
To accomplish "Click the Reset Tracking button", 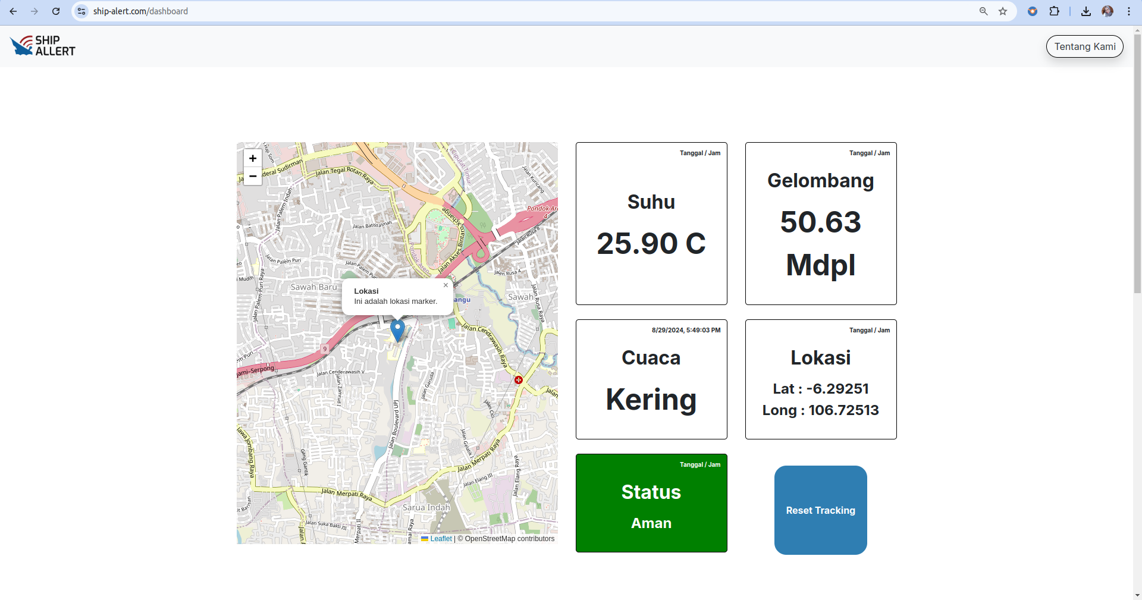I will (x=821, y=510).
